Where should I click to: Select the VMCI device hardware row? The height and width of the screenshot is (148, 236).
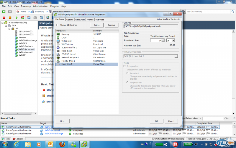(87, 44)
